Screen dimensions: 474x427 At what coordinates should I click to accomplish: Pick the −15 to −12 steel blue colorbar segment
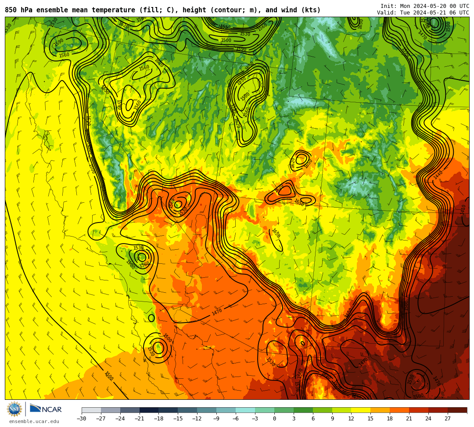click(x=188, y=410)
